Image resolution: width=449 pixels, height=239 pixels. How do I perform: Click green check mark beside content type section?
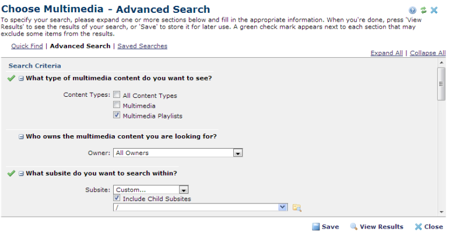coord(12,78)
